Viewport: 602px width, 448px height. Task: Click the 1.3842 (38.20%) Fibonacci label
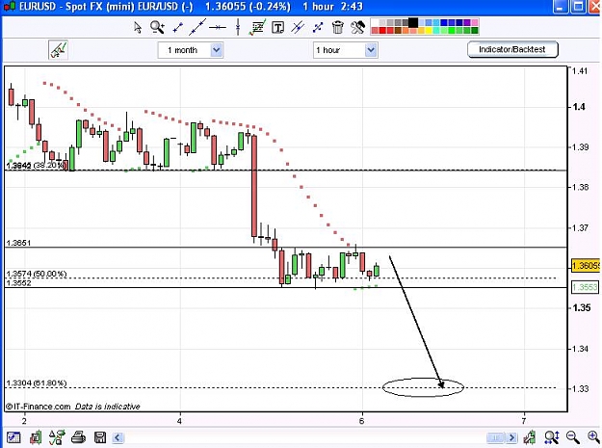click(x=37, y=166)
